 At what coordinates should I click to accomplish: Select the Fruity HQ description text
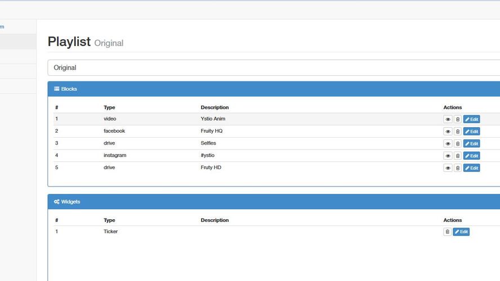[211, 131]
